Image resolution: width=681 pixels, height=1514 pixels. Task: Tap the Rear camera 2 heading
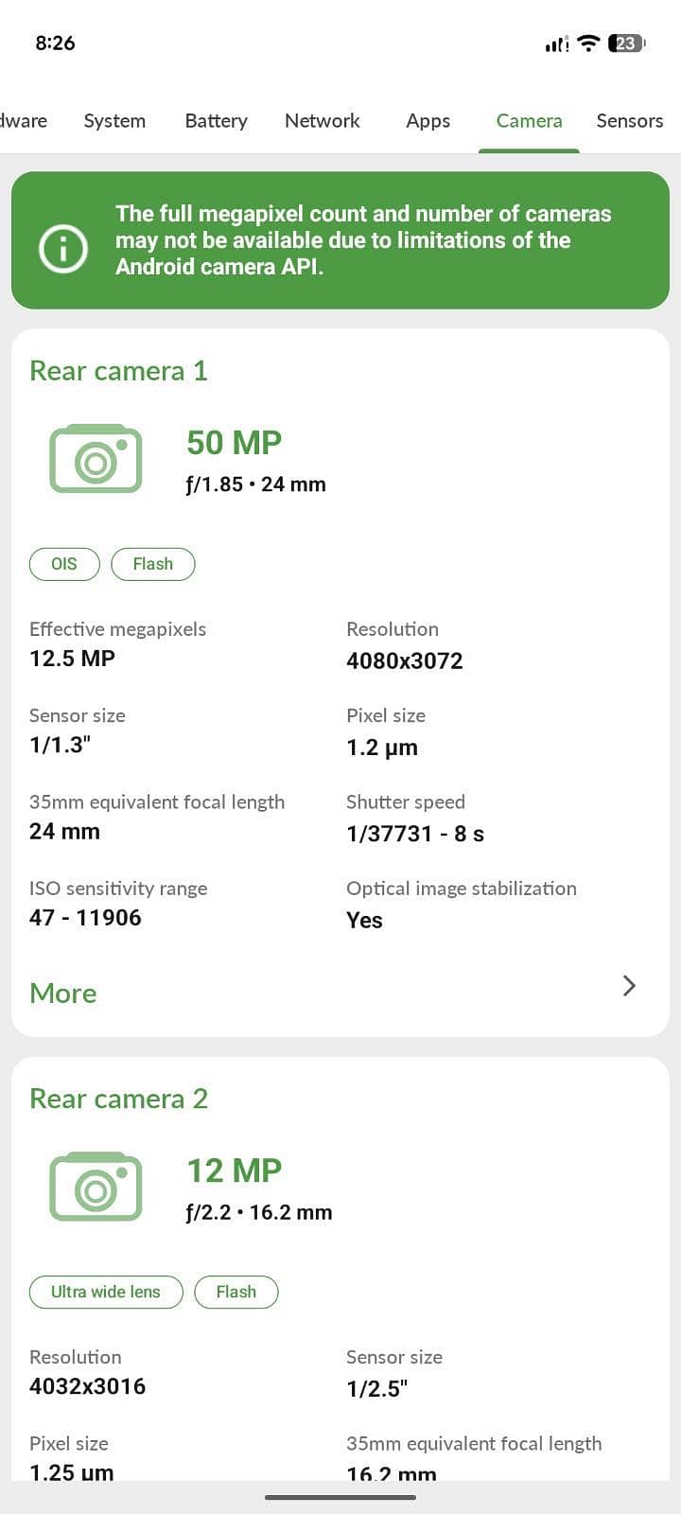118,1098
